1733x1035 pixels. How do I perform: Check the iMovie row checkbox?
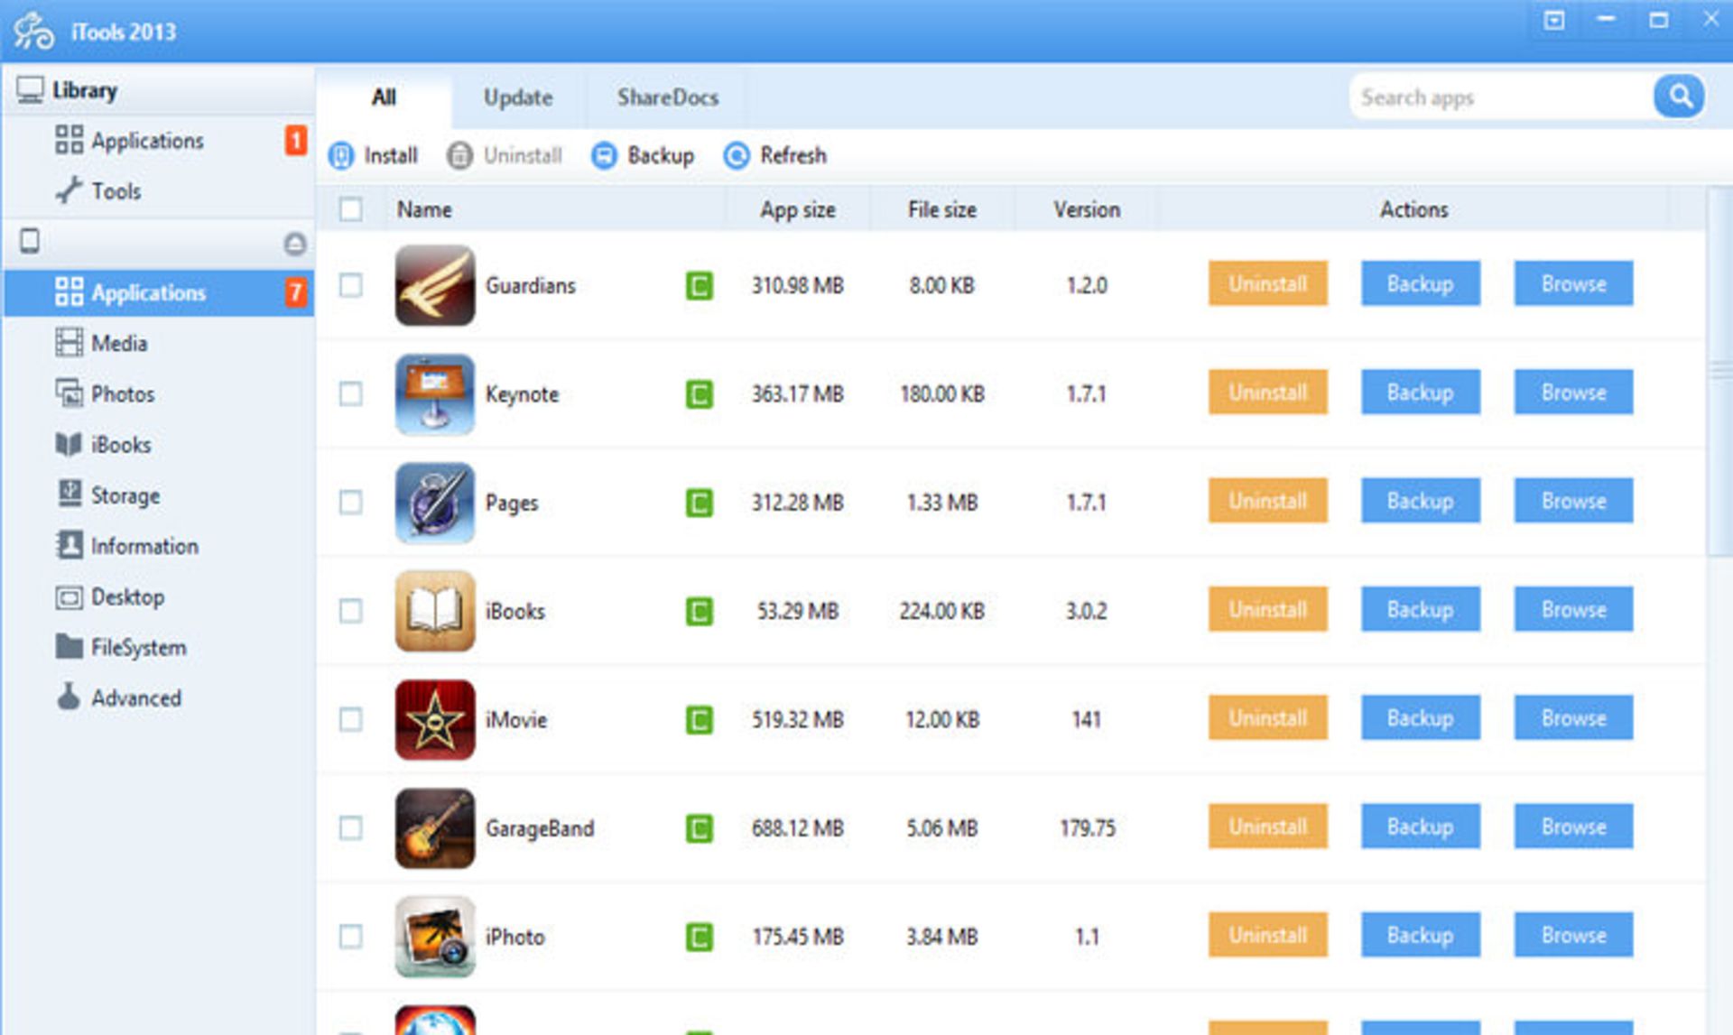click(351, 720)
